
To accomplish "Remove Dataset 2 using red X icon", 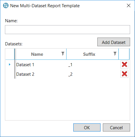I will tap(124, 74).
